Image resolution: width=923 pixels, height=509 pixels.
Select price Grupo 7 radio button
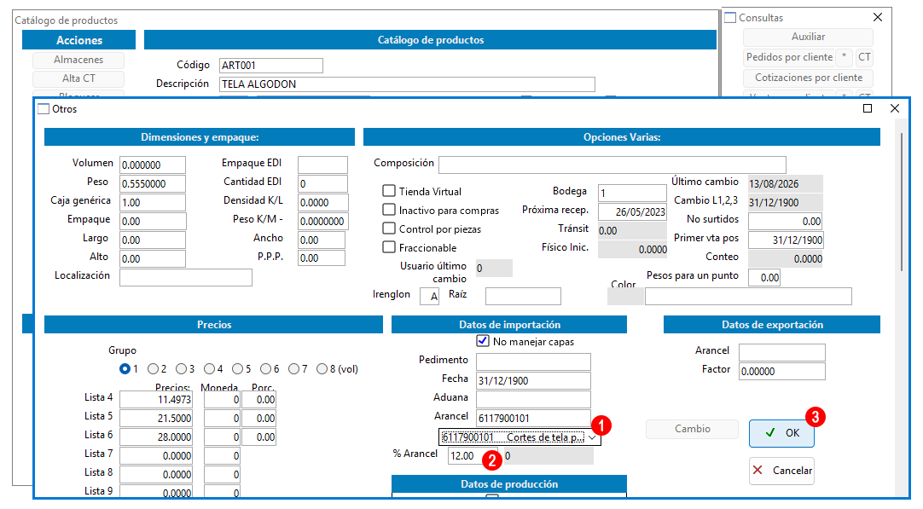pos(294,369)
